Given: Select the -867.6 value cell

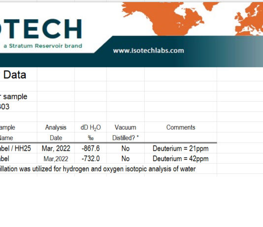Looking at the screenshot, I should pos(91,148).
